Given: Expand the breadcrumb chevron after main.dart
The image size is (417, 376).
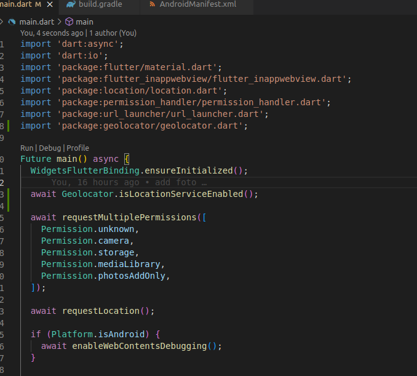Looking at the screenshot, I should pos(59,22).
